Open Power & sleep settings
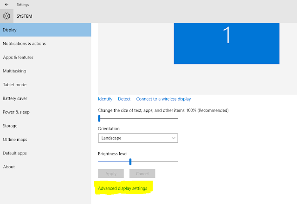 [x=45, y=112]
